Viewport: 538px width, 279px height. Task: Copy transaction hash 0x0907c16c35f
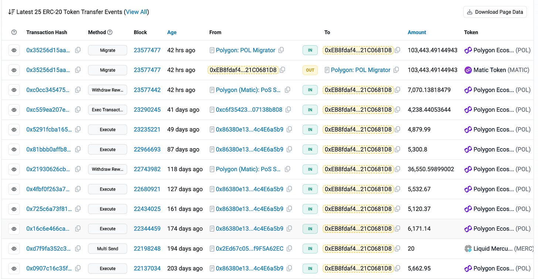pos(78,269)
